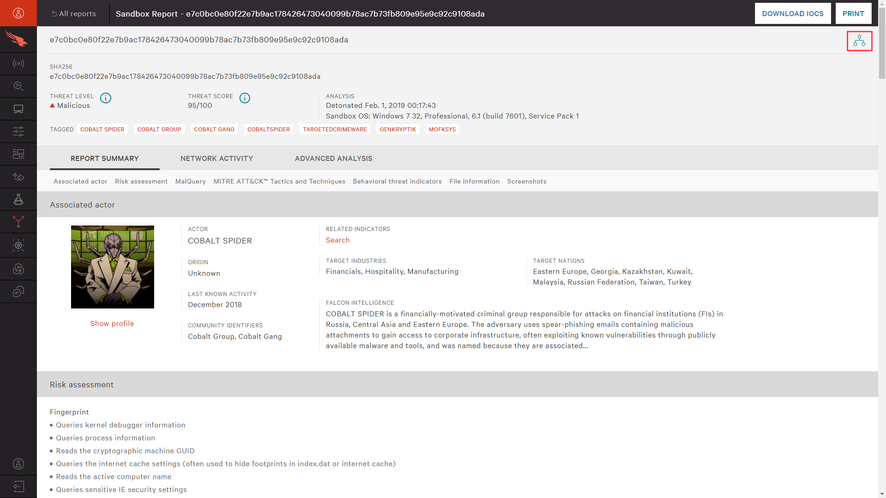Click 'Queries sensitive IE security settings' bullet

(121, 490)
